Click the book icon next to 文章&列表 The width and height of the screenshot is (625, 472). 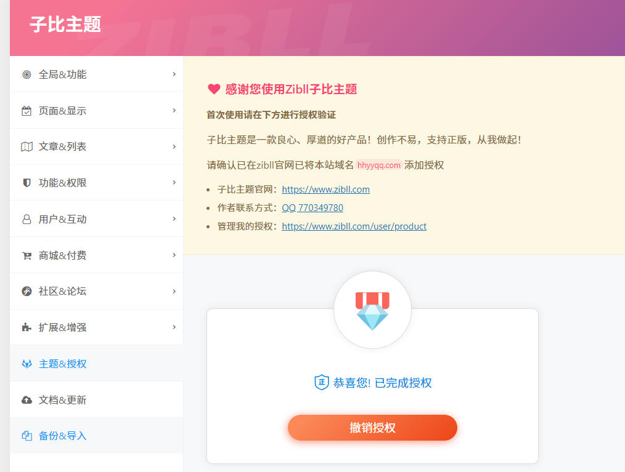(x=27, y=146)
